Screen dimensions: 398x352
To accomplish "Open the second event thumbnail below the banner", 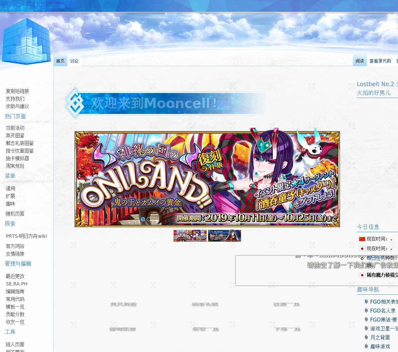I will click(225, 236).
